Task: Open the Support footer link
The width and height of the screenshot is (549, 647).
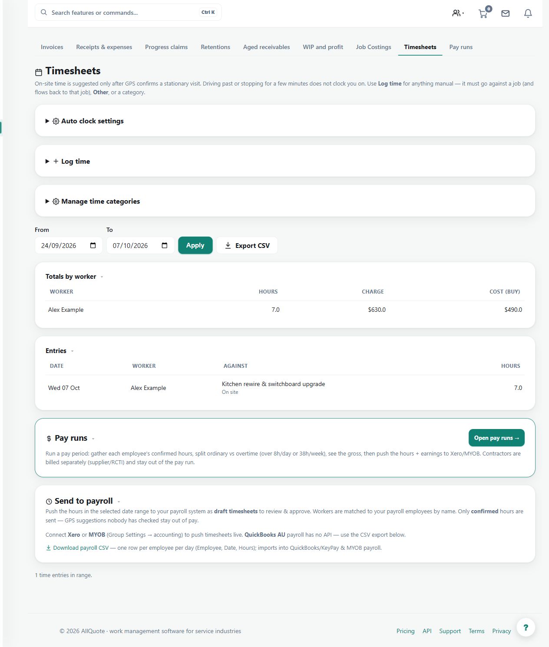Action: (450, 631)
